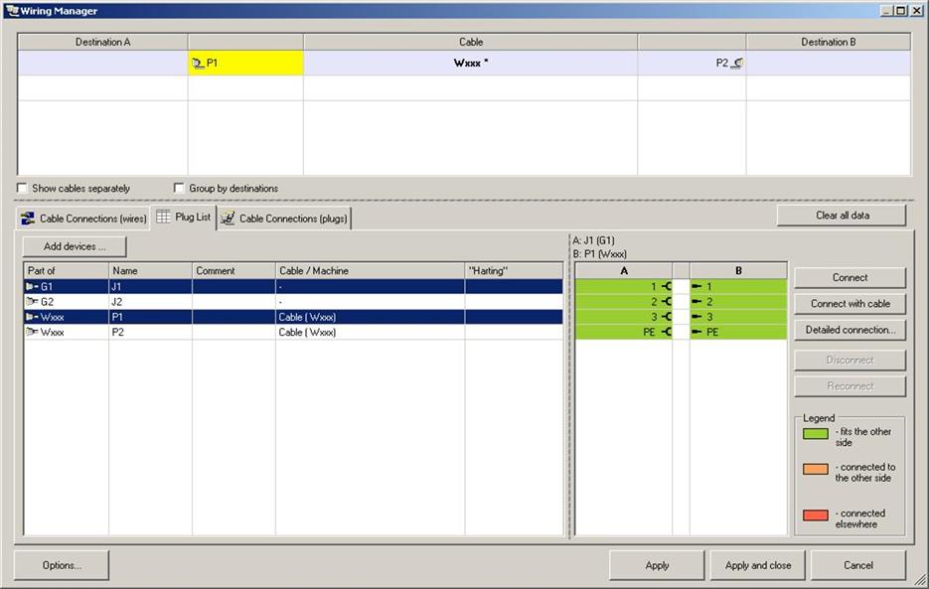Click socket symbol of pin PE in column A
The height and width of the screenshot is (589, 929).
point(666,333)
